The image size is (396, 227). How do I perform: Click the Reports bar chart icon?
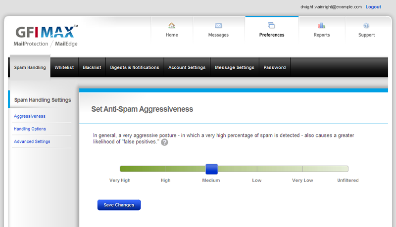pyautogui.click(x=321, y=26)
